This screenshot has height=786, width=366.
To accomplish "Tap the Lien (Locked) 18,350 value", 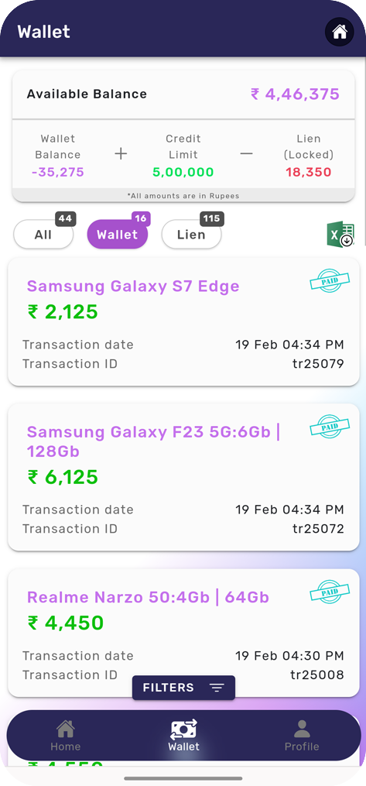I will click(309, 173).
